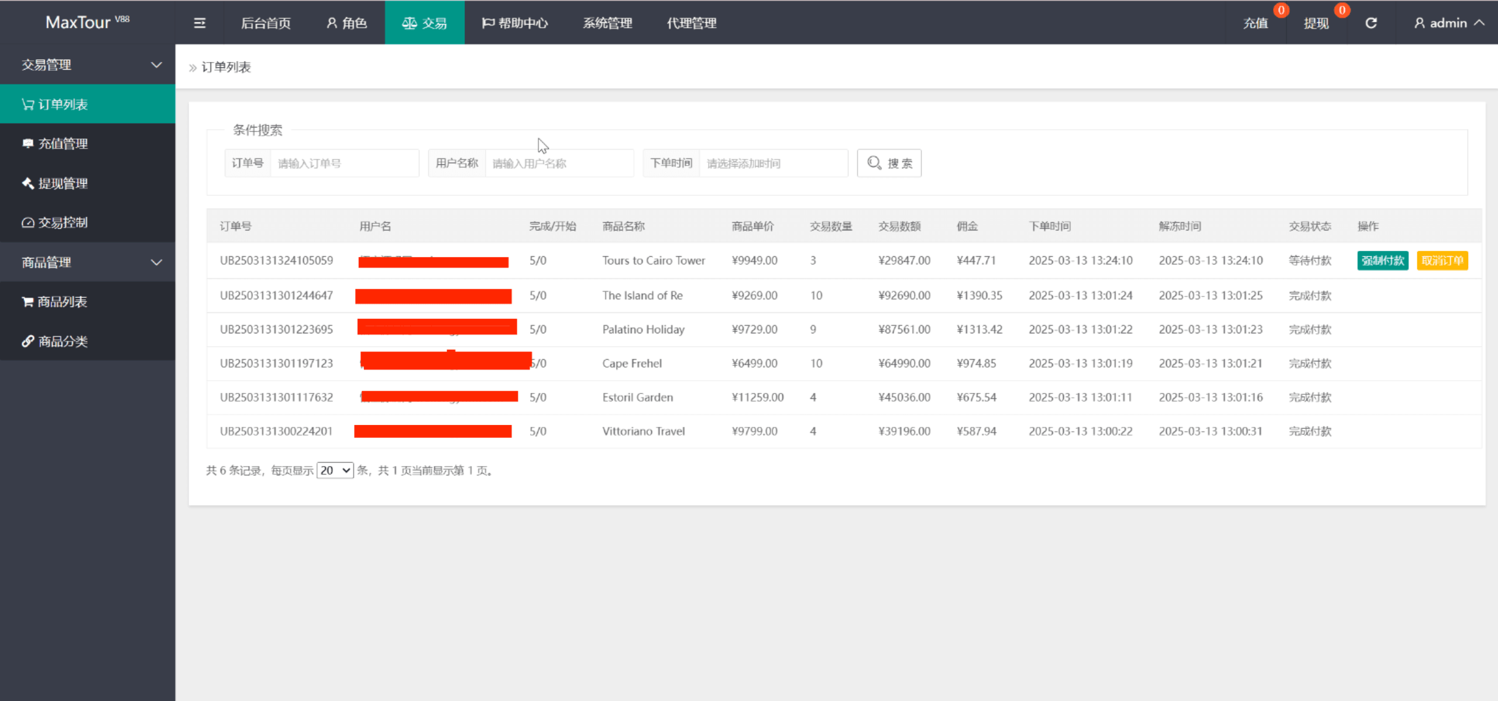
Task: Open 充值管理 in the sidebar
Action: (x=63, y=144)
